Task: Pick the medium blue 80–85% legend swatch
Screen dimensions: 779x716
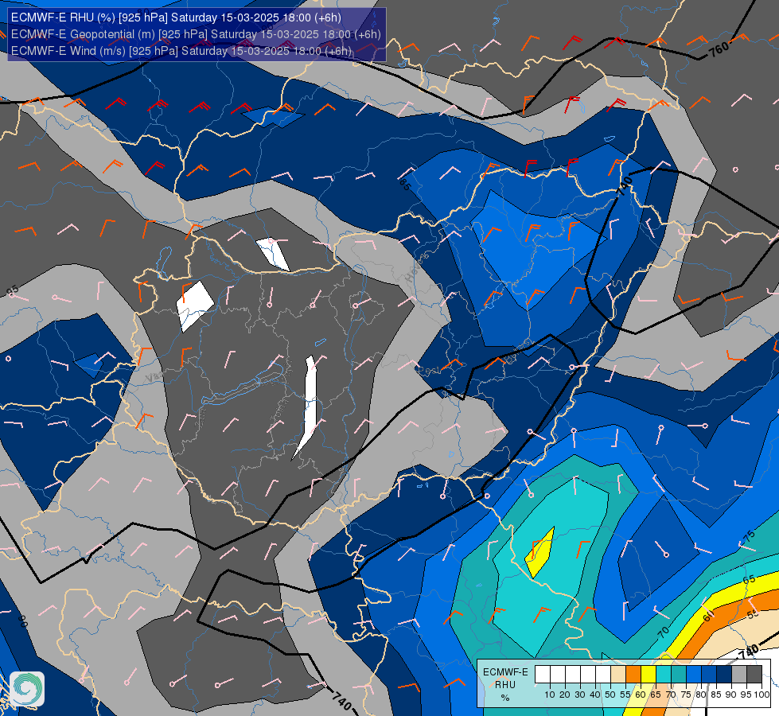Action: click(x=709, y=674)
